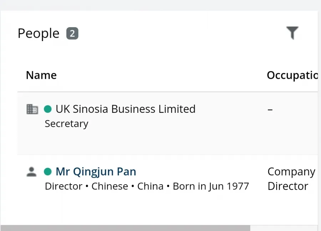Click green active status dot for Qingjun Pan

[x=48, y=172]
